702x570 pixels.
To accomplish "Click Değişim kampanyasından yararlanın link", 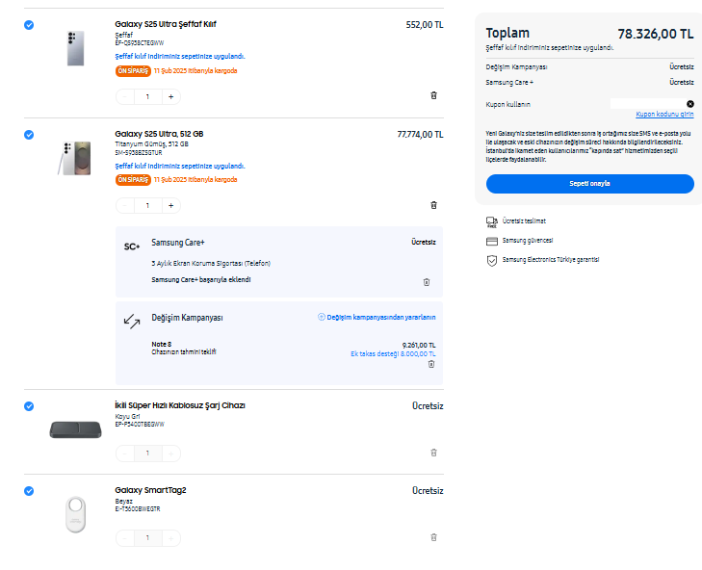I will pyautogui.click(x=377, y=317).
